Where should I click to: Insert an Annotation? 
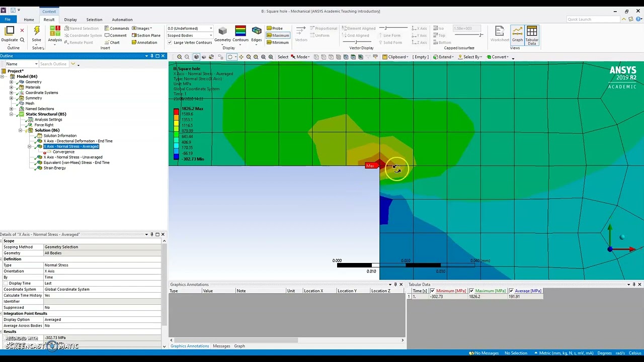click(144, 42)
